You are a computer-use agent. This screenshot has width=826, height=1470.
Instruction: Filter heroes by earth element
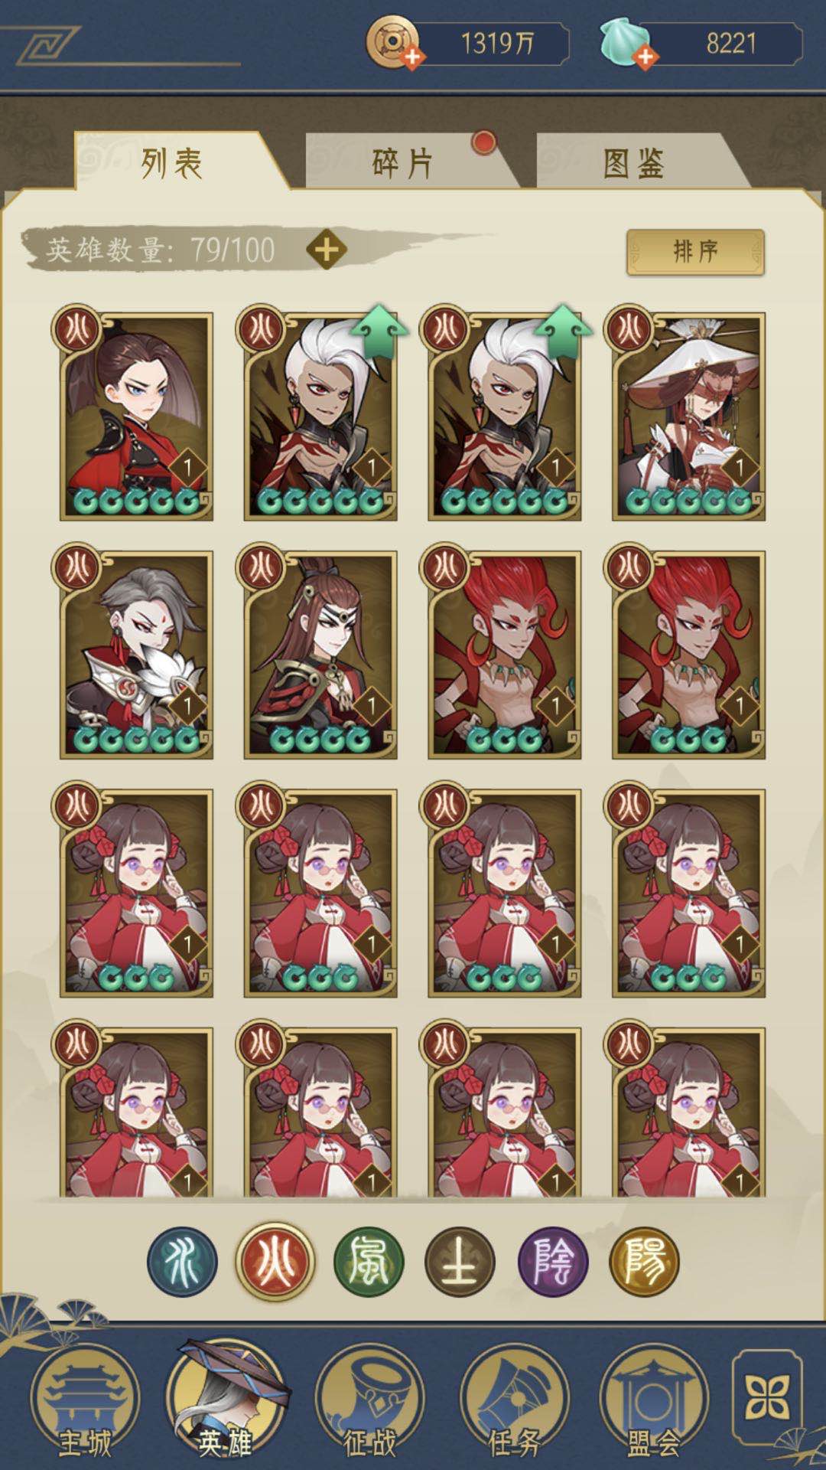point(460,1262)
